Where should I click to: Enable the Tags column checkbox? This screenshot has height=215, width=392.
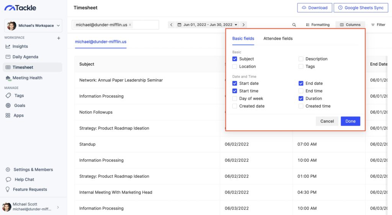[301, 66]
